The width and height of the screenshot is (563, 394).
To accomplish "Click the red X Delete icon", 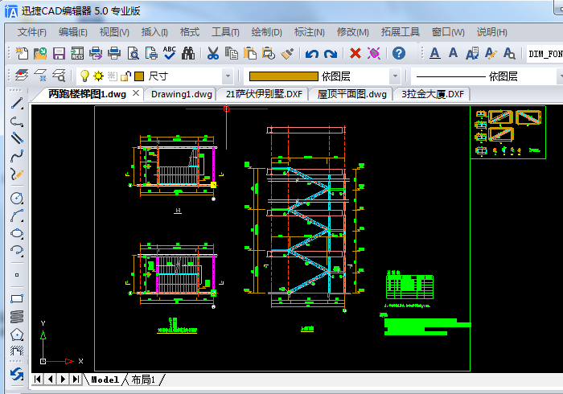I will coord(355,53).
